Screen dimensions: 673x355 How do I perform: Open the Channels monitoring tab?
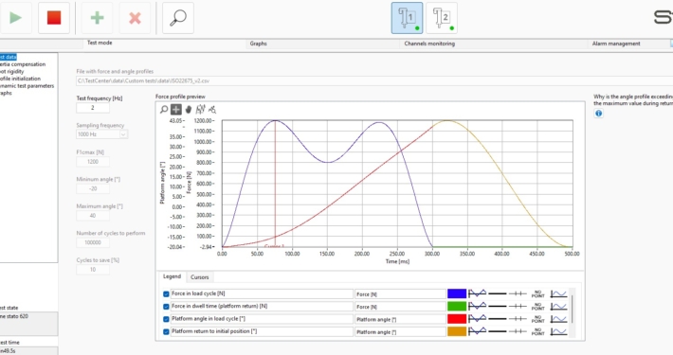[x=429, y=44]
